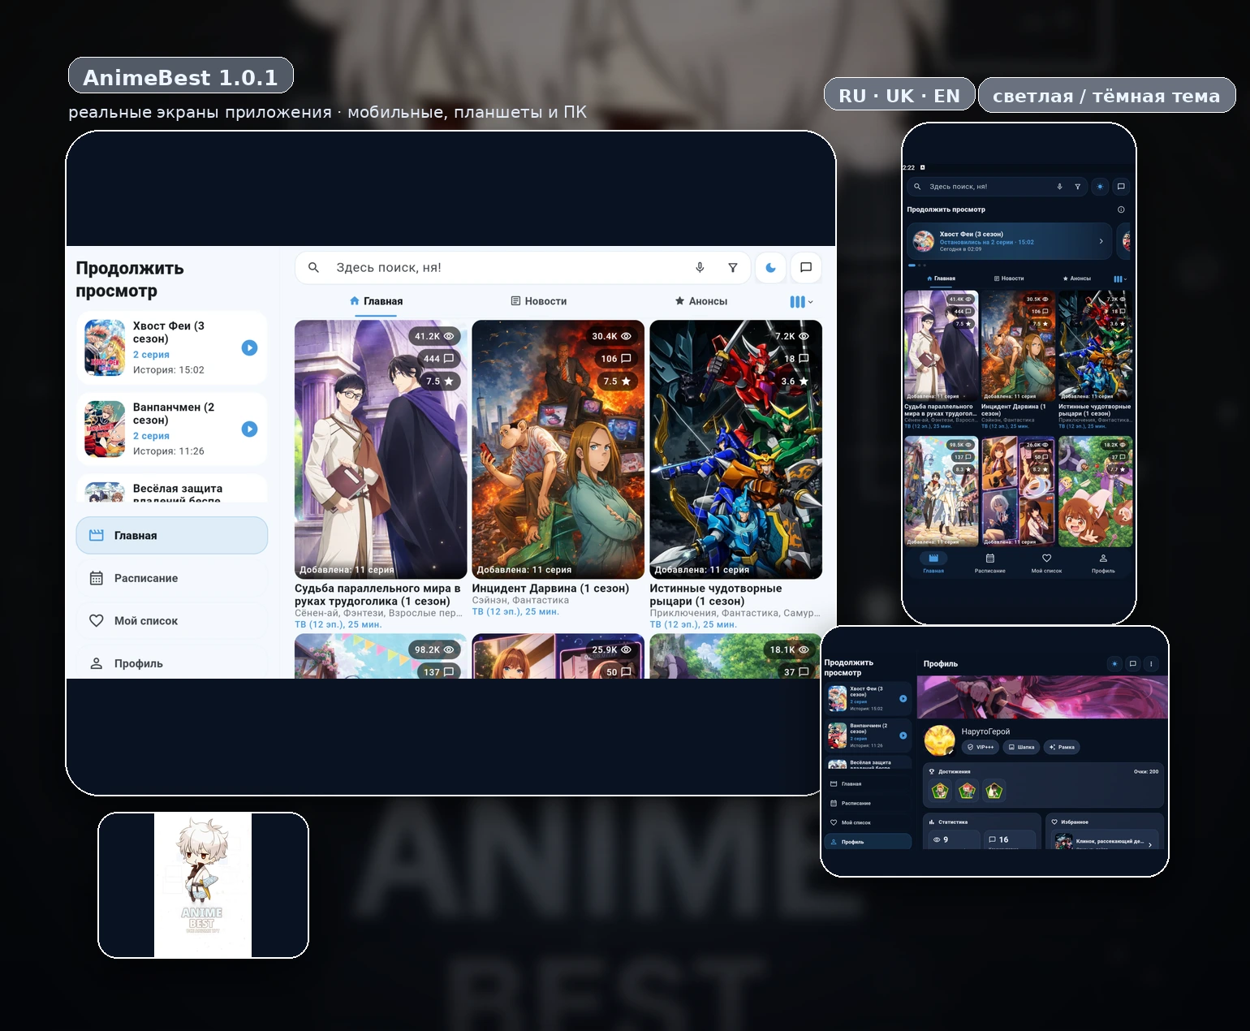Expand the Клинок favorite item chevron

pos(1150,843)
